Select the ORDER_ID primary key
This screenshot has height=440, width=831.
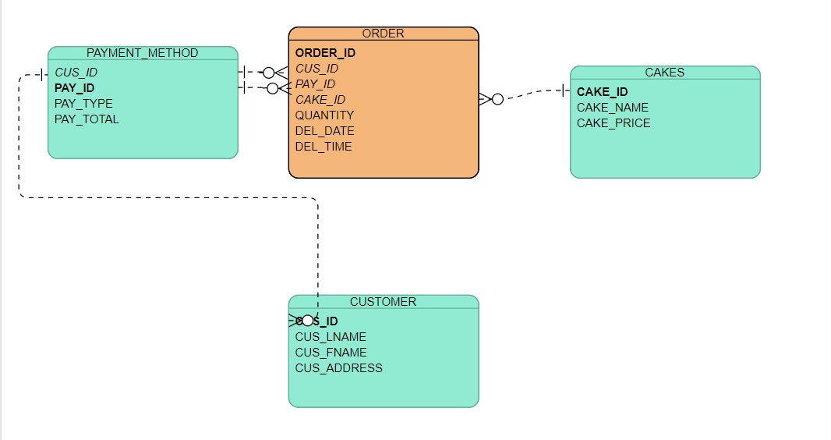(325, 53)
